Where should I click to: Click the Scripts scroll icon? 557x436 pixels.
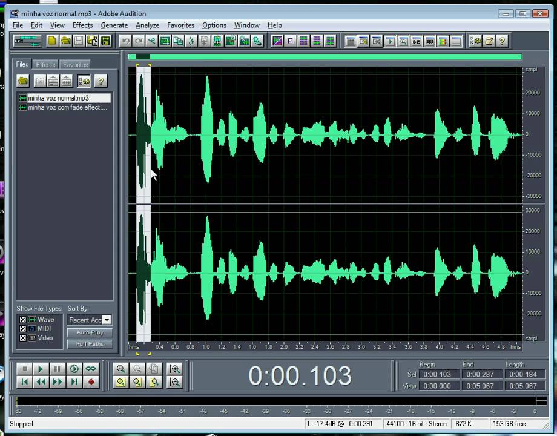coord(489,41)
